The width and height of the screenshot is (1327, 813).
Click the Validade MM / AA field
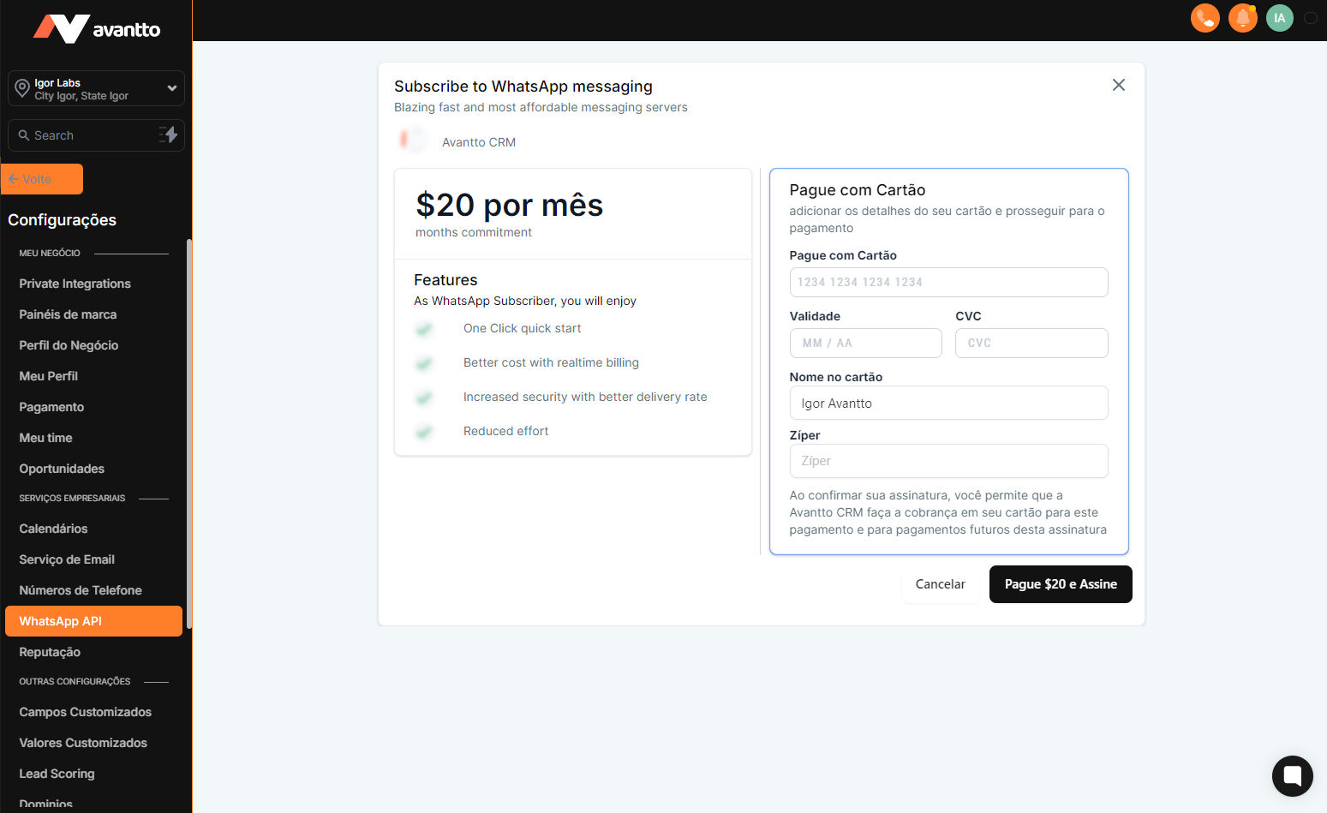(x=865, y=343)
